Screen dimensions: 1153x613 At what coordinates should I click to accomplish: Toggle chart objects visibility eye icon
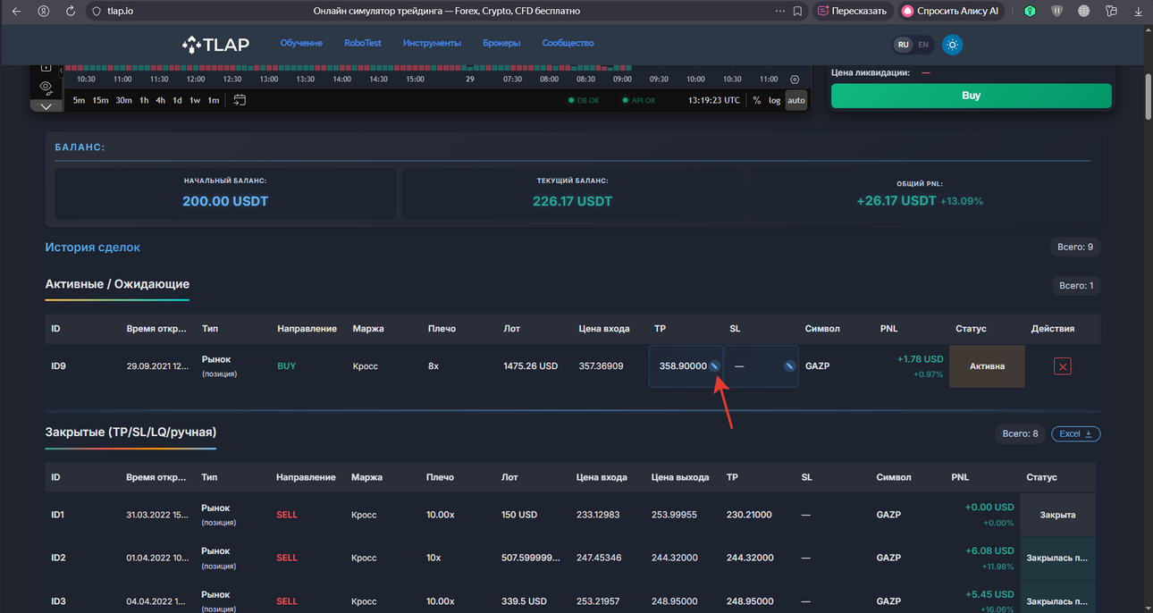(x=46, y=87)
